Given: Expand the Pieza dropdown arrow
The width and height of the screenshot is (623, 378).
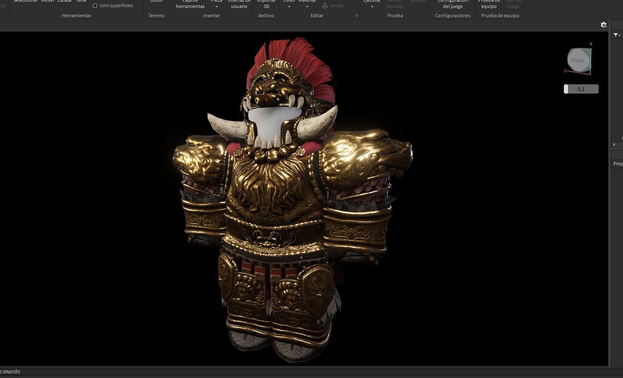Looking at the screenshot, I should [216, 7].
